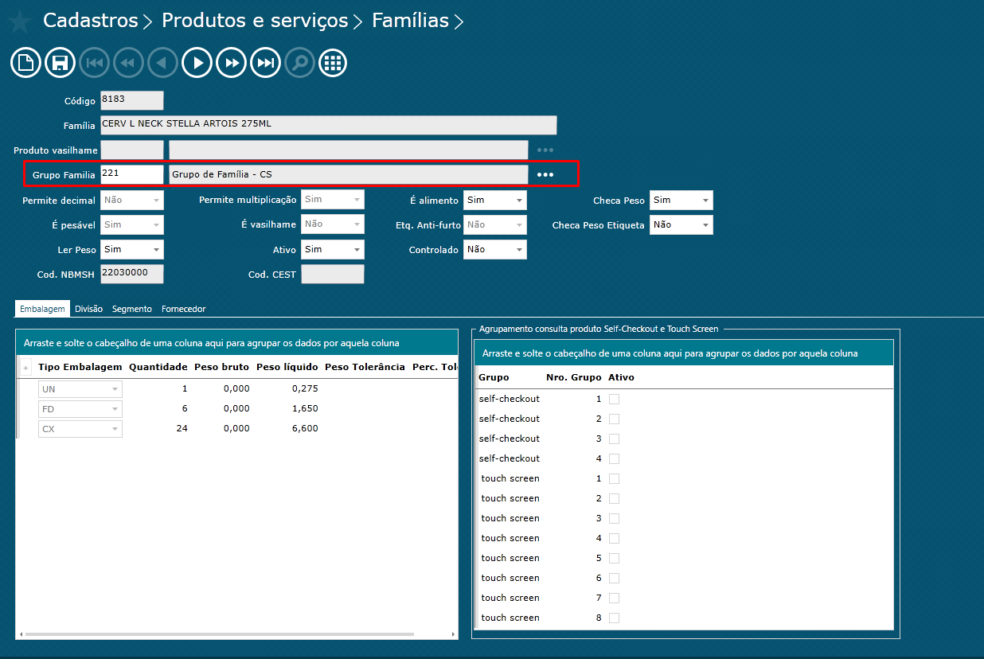Image resolution: width=984 pixels, height=659 pixels.
Task: Sort by Tipo Embalagem column header
Action: coord(80,367)
